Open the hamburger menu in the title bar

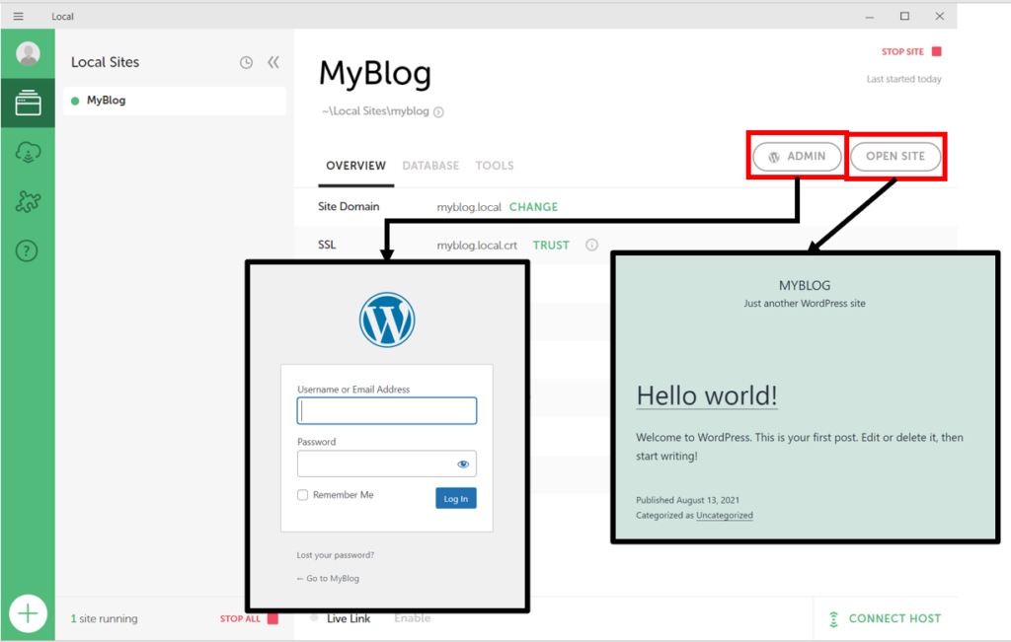point(18,16)
